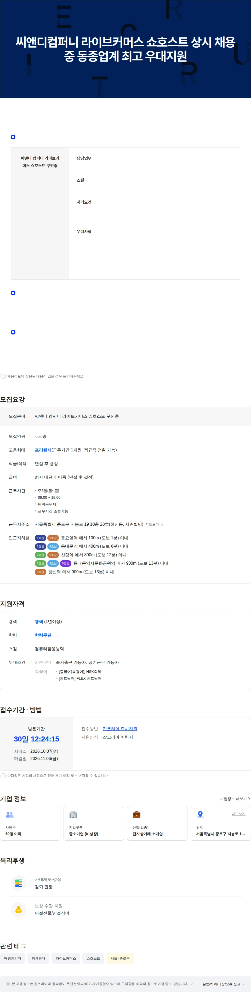Screen dimensions: 251x992
Task: Click info icon beside 채용정보에 잘못된 내용이
Action: 3,376
